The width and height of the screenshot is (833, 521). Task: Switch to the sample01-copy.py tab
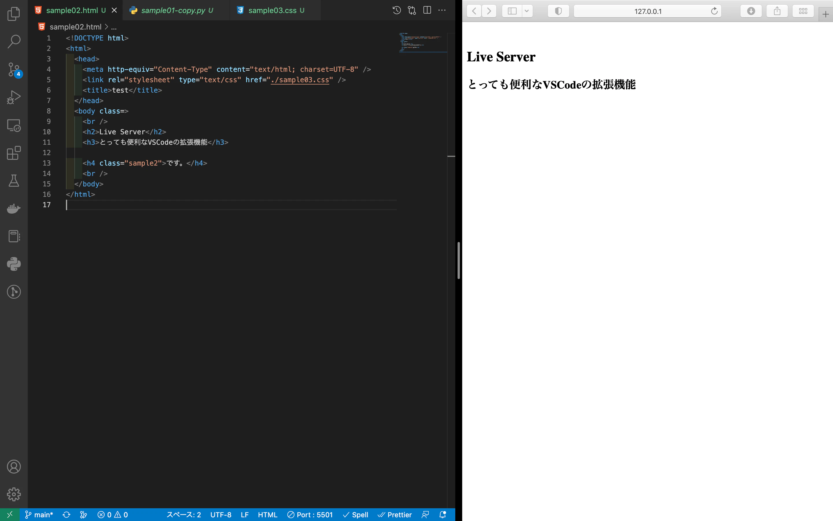point(176,10)
